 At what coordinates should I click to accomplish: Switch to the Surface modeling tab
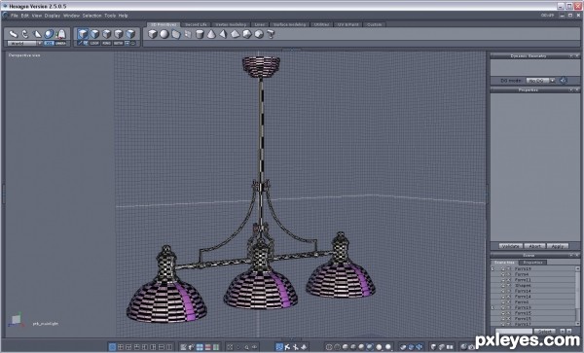point(289,24)
